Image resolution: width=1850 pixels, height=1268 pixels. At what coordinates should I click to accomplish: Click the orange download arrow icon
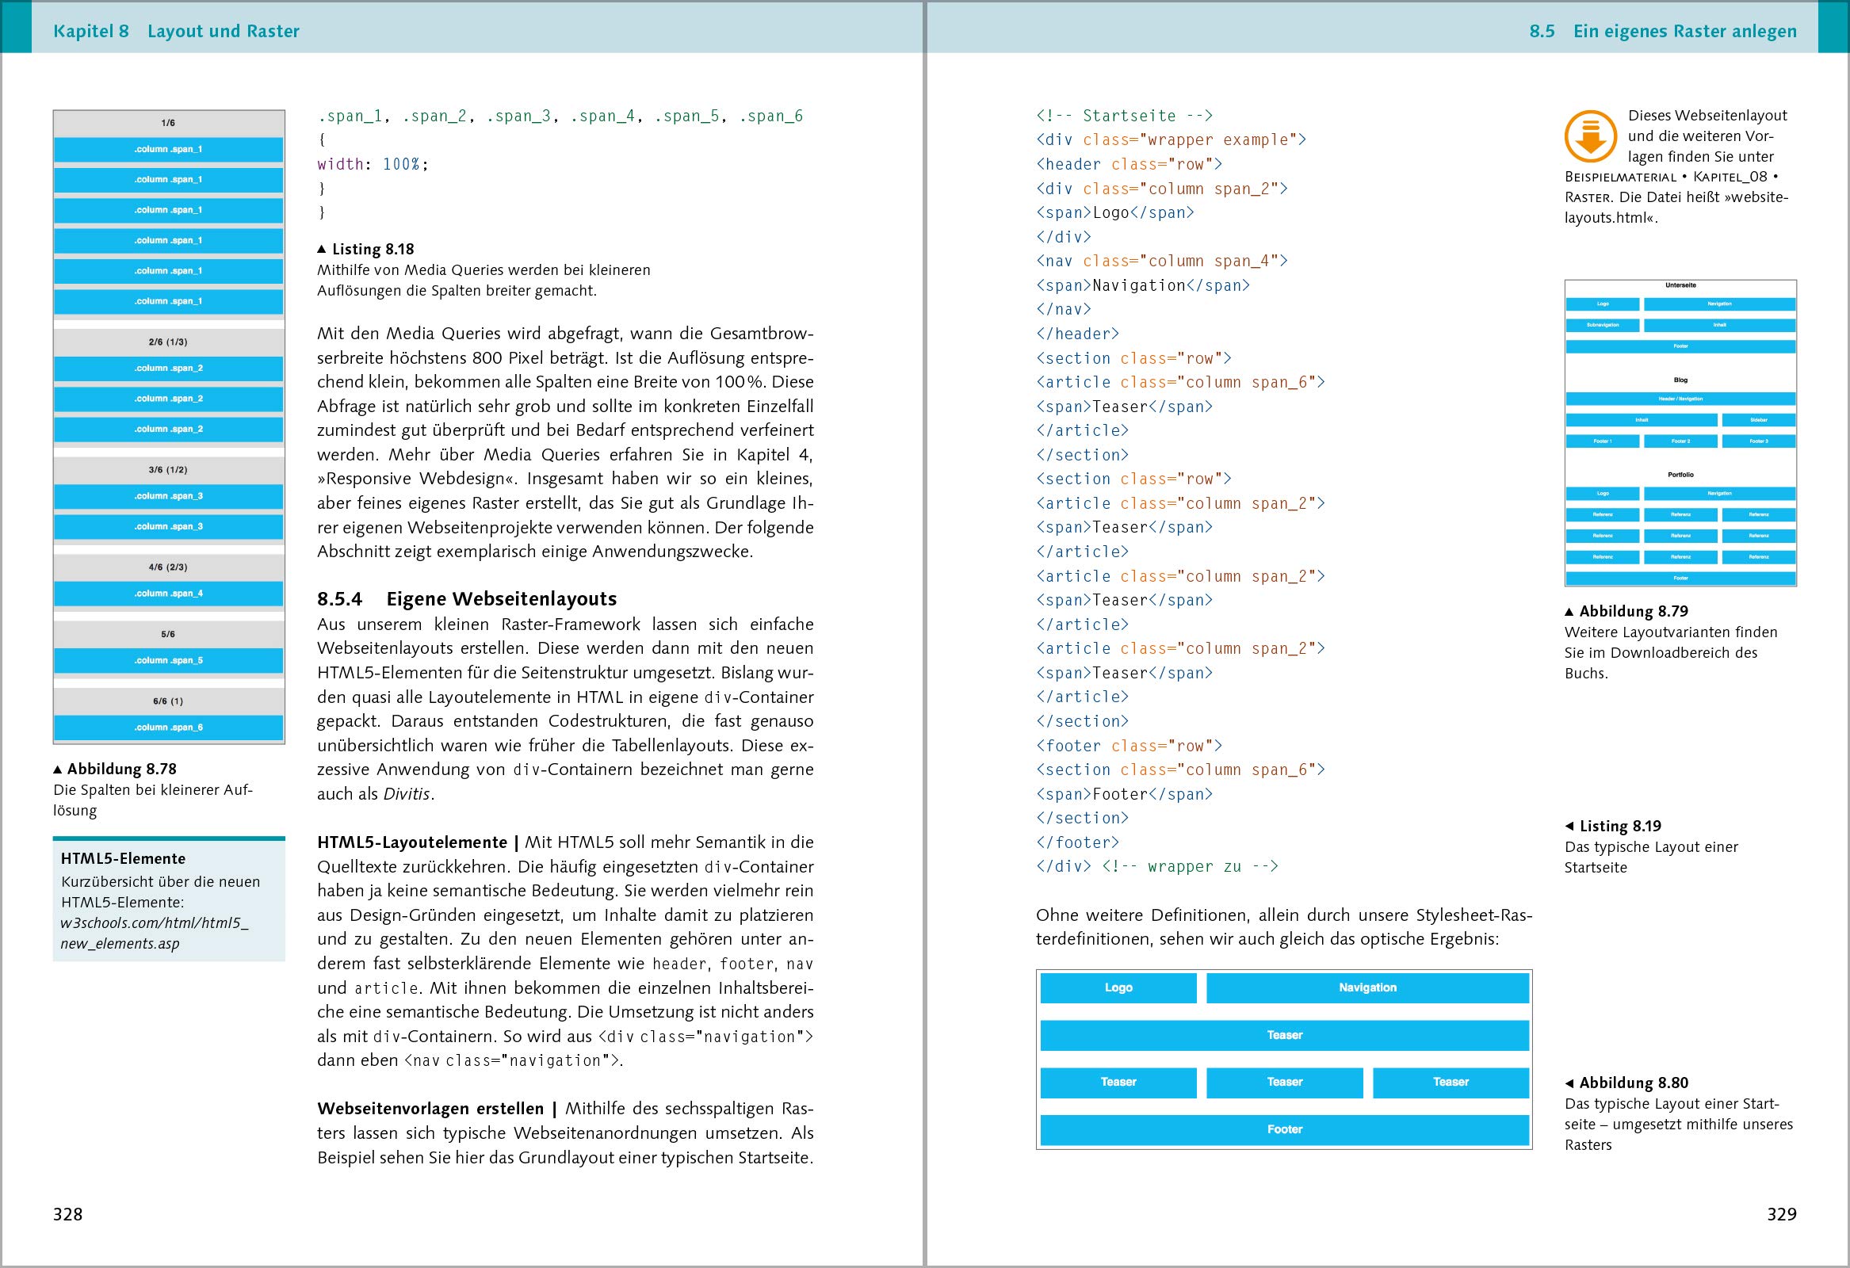pos(1590,137)
